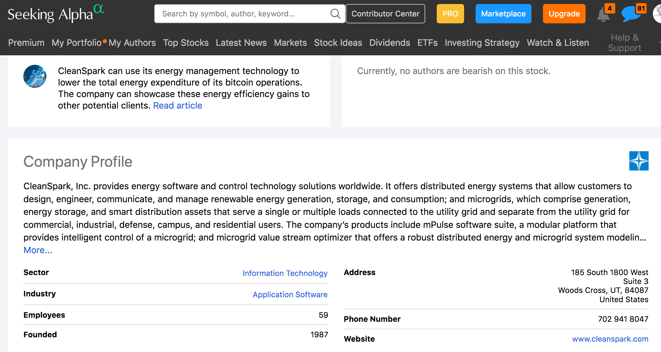The height and width of the screenshot is (352, 661).
Task: Open the notifications bell
Action: [603, 15]
